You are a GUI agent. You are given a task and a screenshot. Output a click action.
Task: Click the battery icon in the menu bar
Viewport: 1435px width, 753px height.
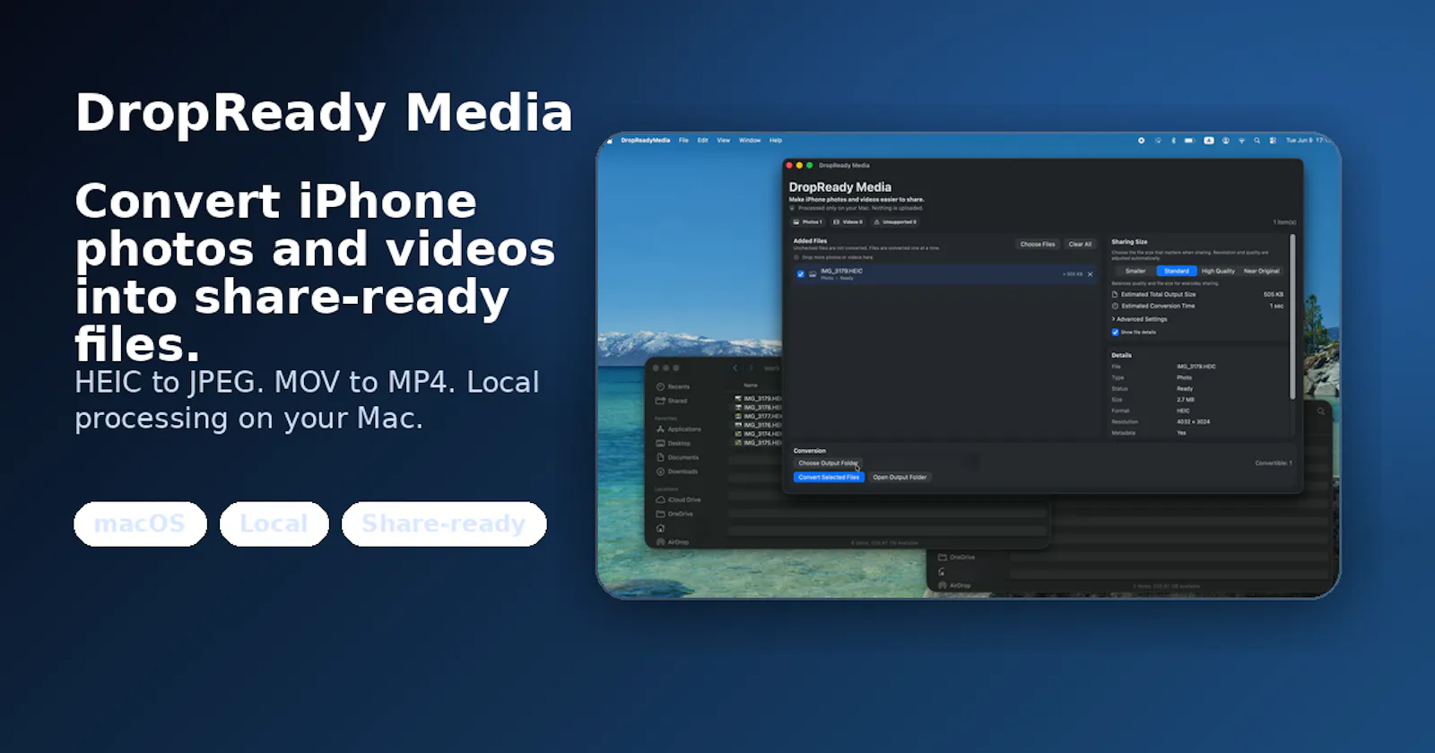[1189, 140]
